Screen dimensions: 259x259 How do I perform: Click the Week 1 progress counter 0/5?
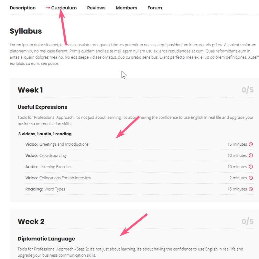(x=247, y=90)
